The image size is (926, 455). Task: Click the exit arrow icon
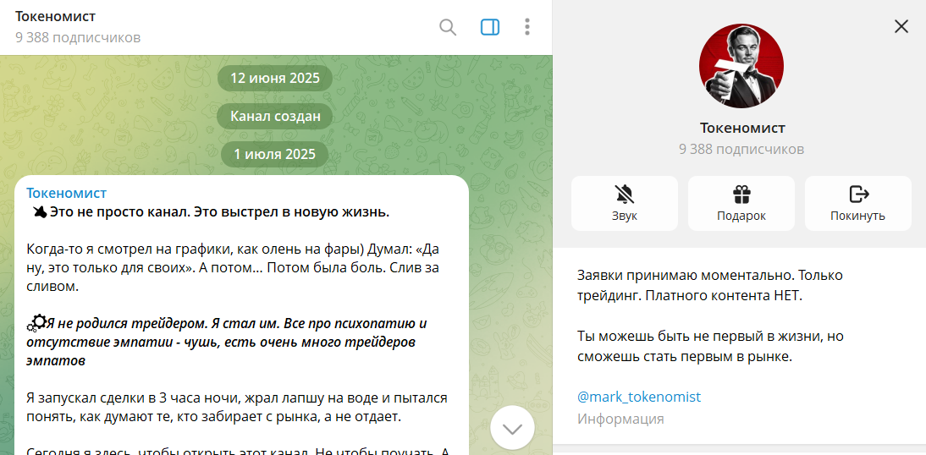coord(858,195)
